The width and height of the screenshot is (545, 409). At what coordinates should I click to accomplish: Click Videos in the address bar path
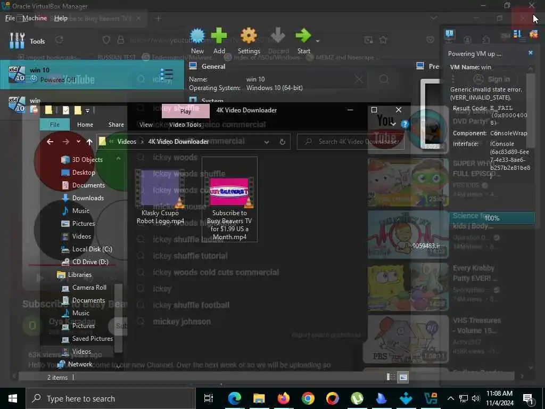[127, 142]
